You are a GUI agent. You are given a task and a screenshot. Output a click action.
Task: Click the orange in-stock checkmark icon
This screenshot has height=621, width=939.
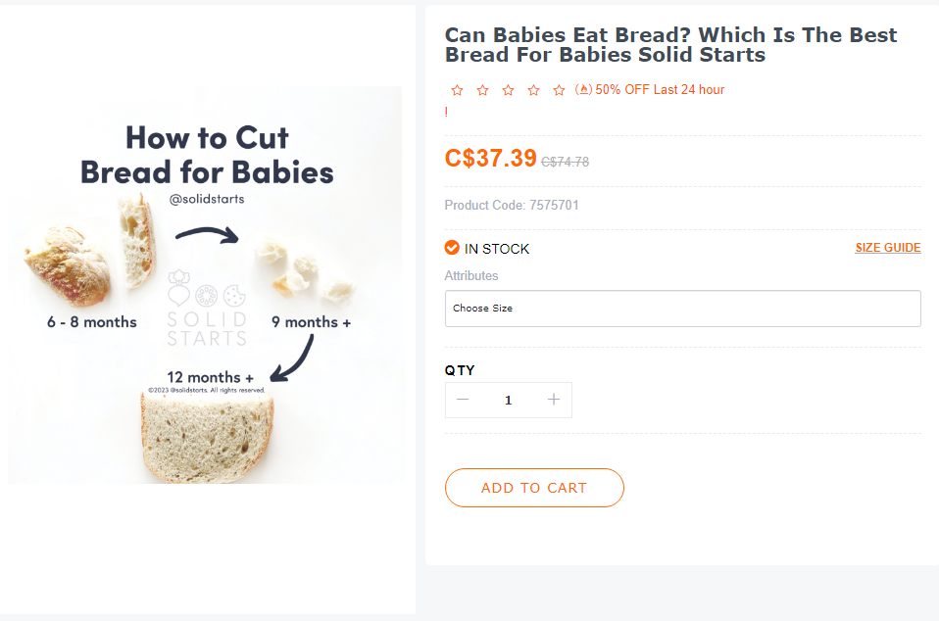pyautogui.click(x=452, y=248)
